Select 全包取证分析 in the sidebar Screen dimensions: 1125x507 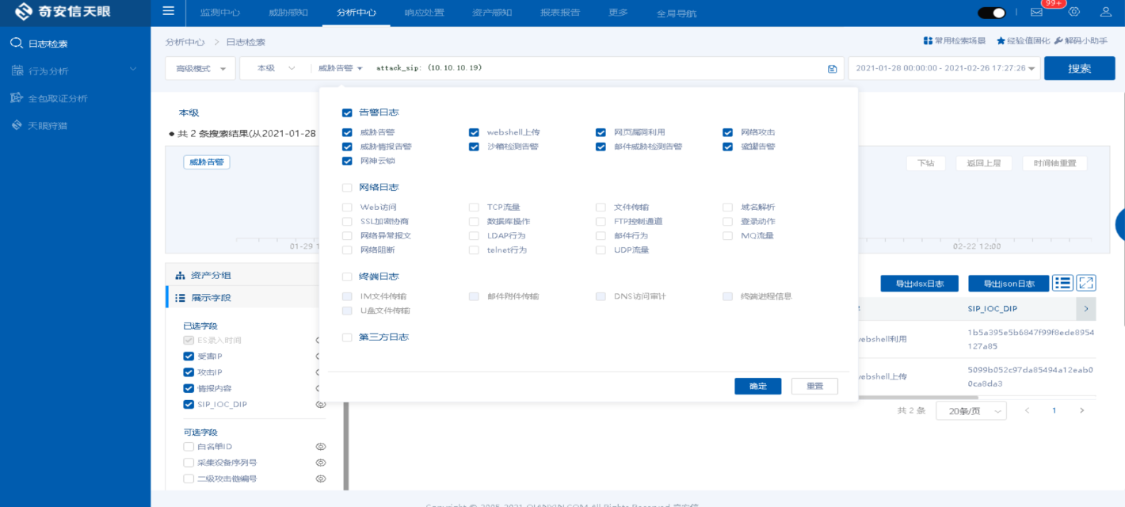coord(57,98)
